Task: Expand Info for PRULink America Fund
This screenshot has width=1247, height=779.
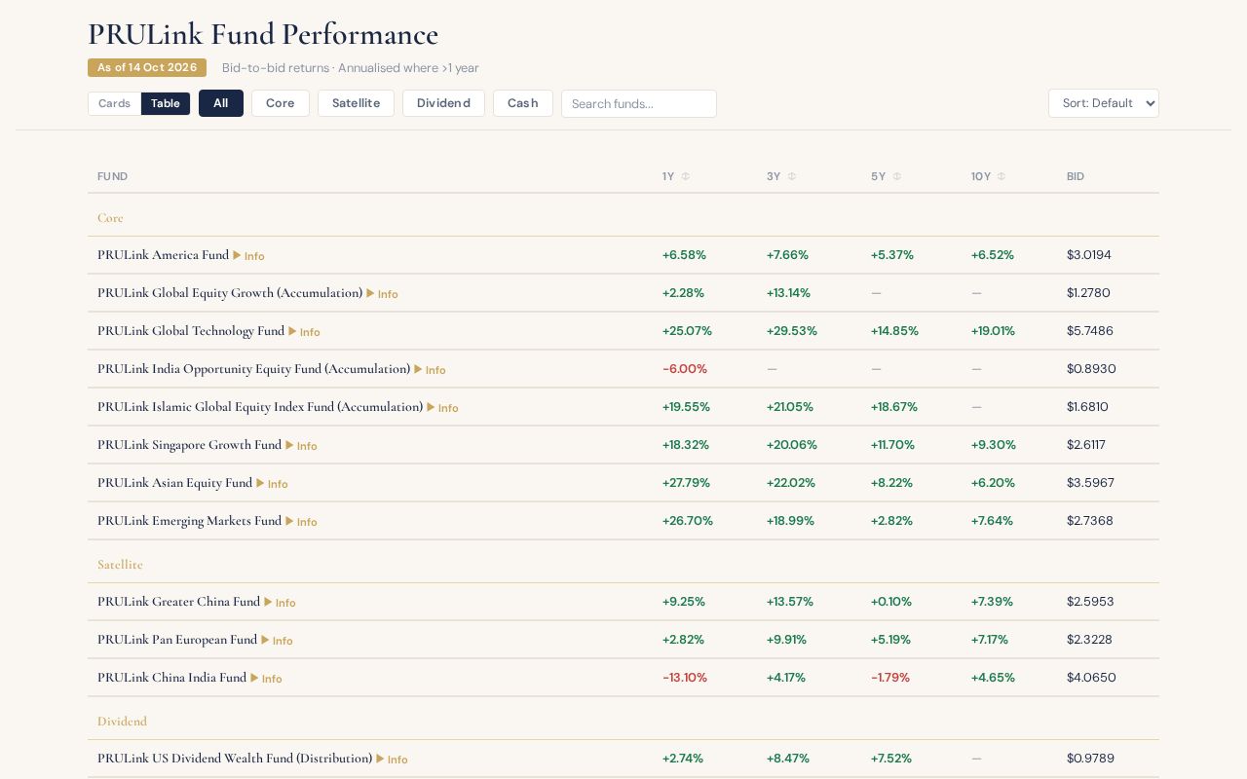Action: pyautogui.click(x=248, y=256)
